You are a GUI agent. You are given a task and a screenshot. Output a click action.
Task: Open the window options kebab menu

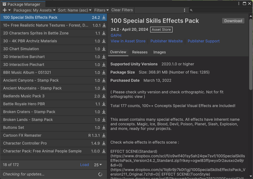click(238, 4)
